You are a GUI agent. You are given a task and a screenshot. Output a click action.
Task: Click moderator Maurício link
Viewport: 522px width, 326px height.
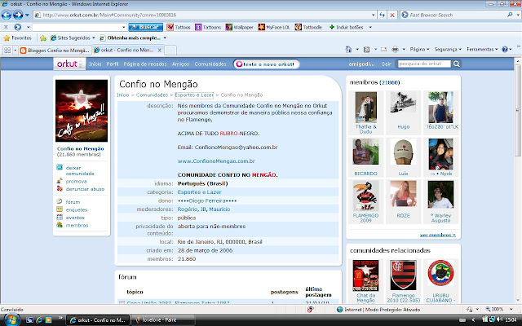tap(219, 209)
